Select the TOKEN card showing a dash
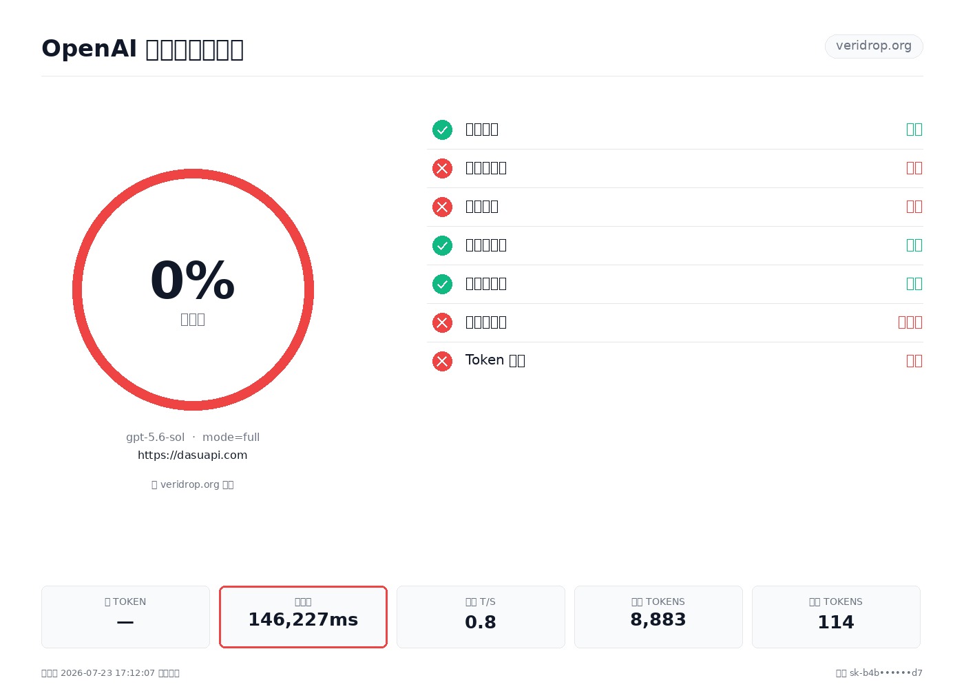964x689 pixels. tap(125, 617)
